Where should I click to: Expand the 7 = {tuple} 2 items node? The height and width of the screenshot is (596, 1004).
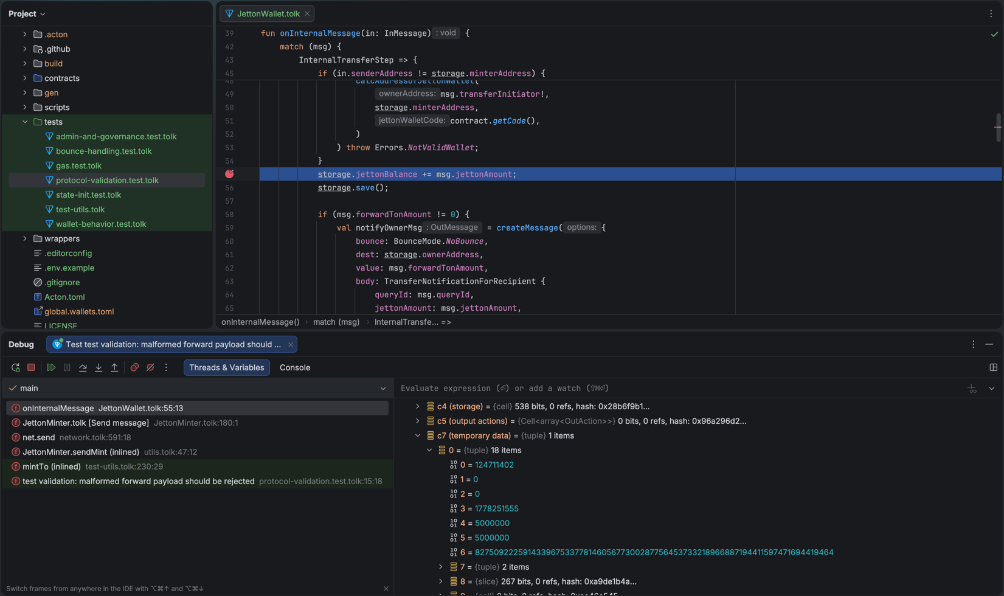(441, 567)
